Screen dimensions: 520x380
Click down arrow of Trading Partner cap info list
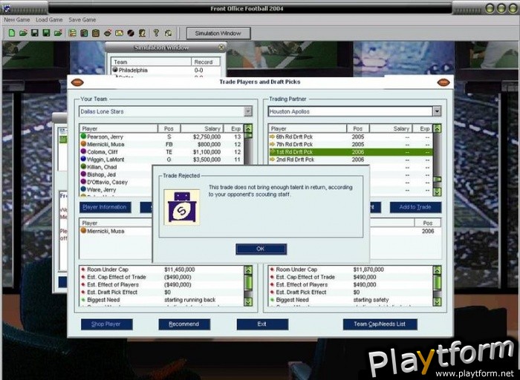(x=437, y=302)
